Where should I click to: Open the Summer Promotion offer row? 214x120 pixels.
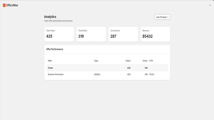pos(107,74)
